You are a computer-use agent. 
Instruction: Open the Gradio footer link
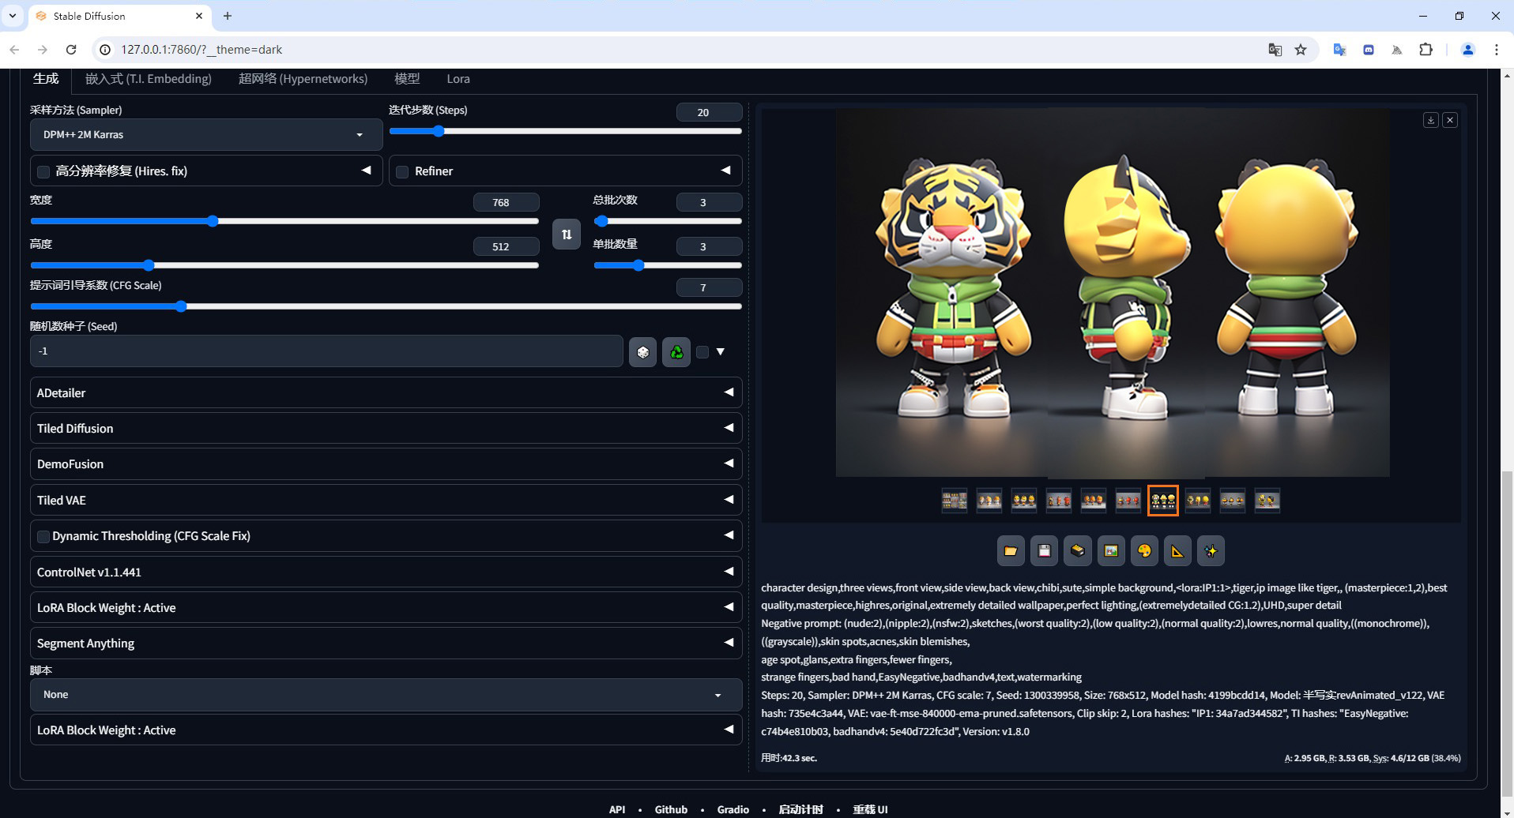click(733, 809)
